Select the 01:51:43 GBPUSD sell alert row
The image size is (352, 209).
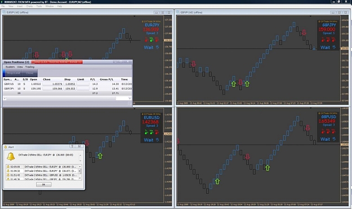pos(42,175)
